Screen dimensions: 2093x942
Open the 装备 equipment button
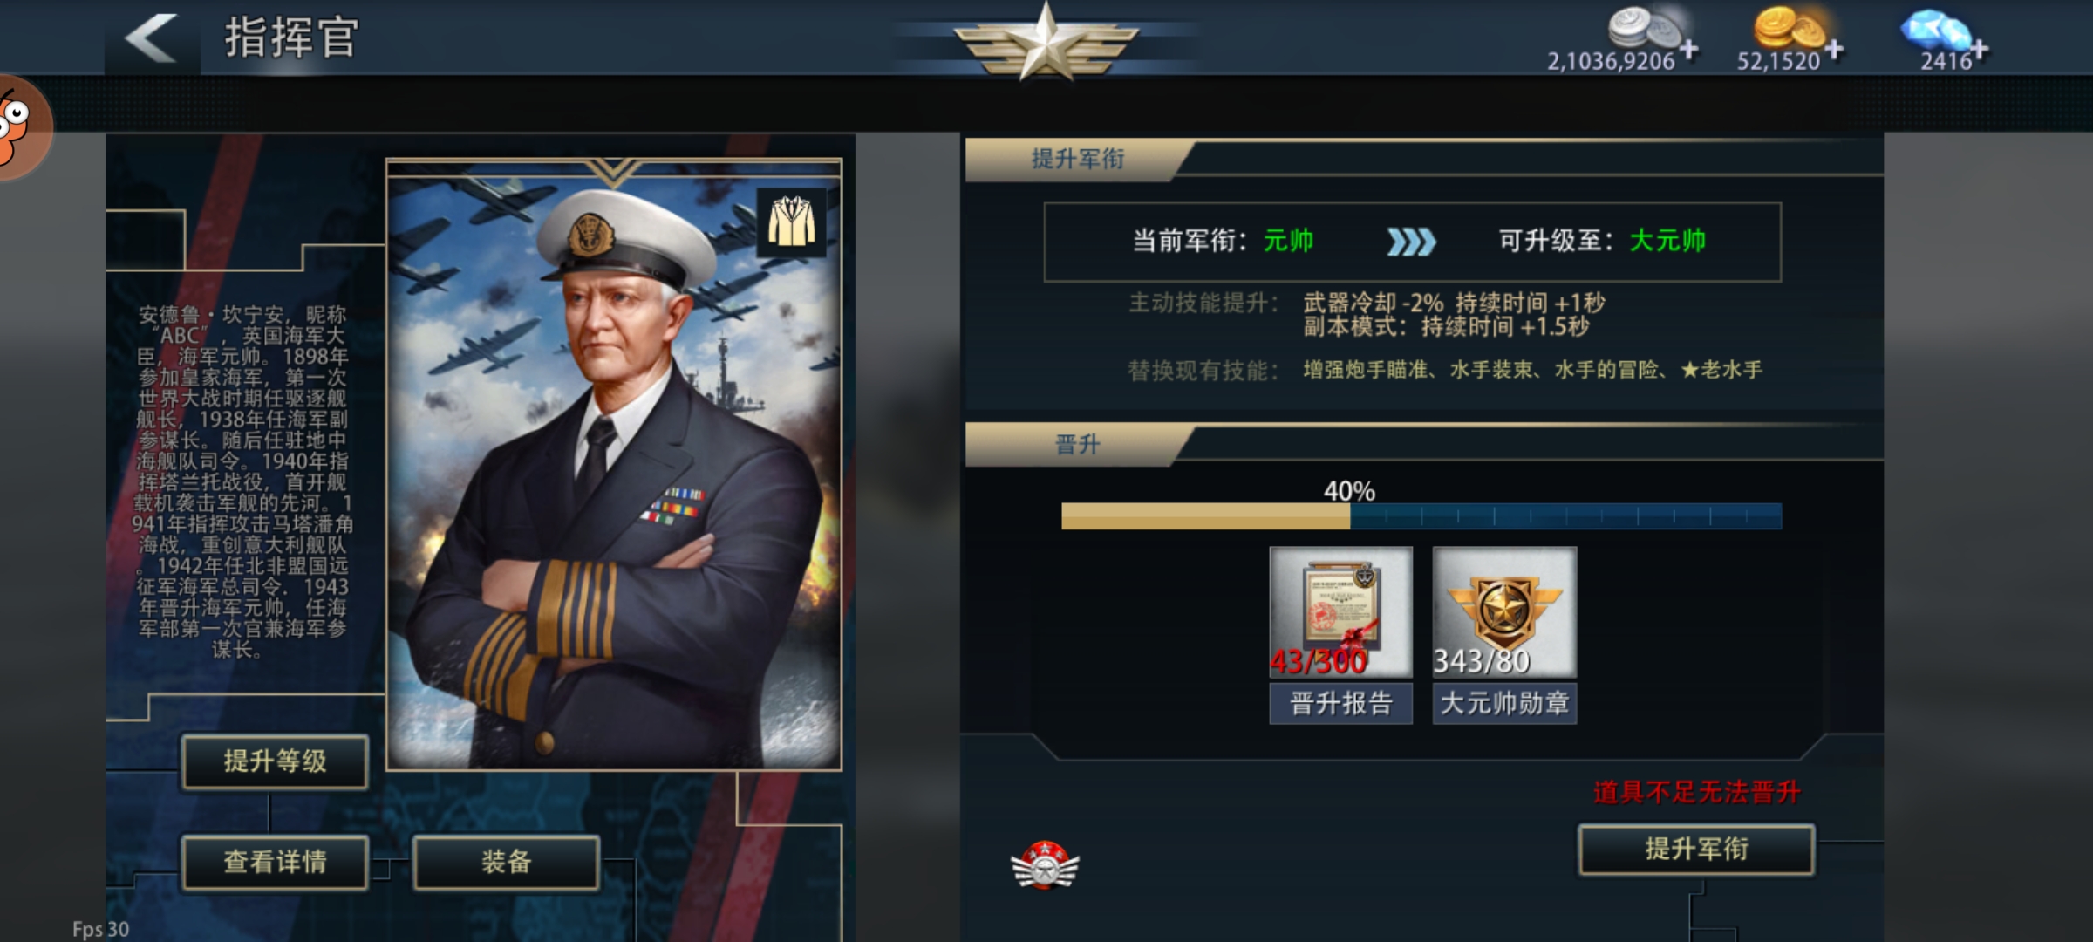point(506,863)
